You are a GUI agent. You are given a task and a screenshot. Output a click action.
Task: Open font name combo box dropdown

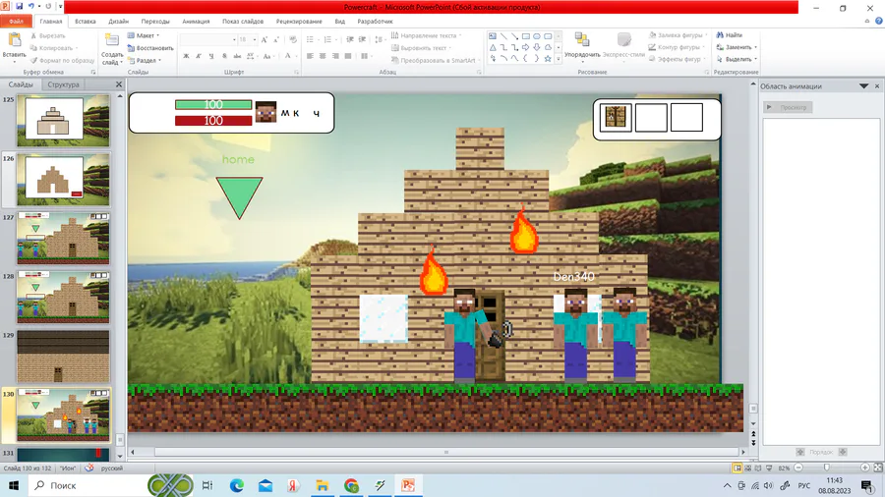click(234, 40)
